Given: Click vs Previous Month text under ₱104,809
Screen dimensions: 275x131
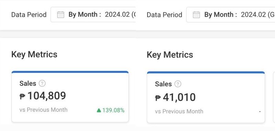Looking at the screenshot, I should (x=44, y=110).
